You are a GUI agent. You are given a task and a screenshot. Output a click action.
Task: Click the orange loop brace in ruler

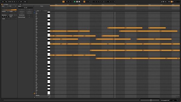tap(115, 6)
